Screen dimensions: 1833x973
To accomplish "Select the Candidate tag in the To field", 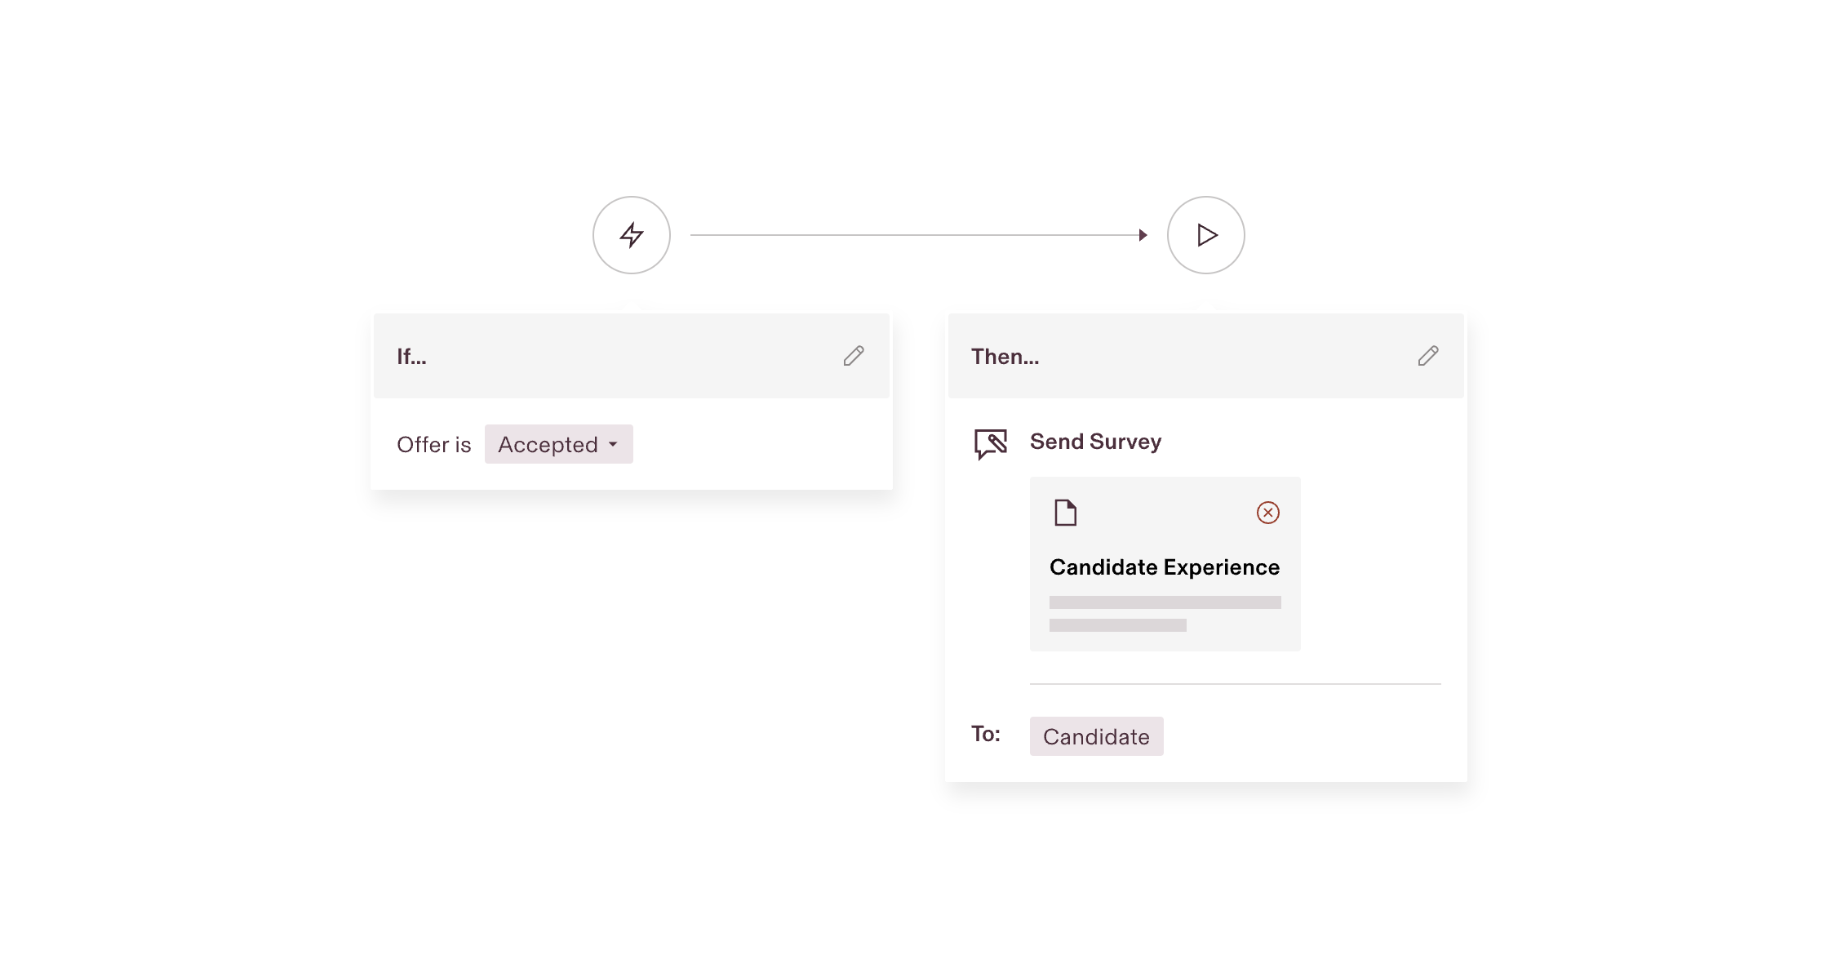I will click(x=1096, y=735).
